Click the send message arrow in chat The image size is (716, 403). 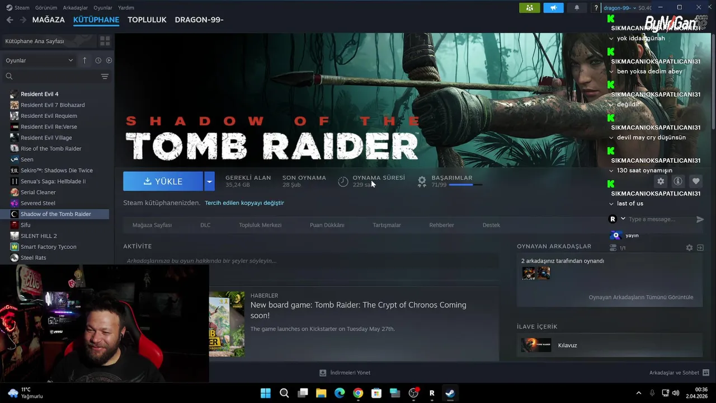[x=700, y=219]
